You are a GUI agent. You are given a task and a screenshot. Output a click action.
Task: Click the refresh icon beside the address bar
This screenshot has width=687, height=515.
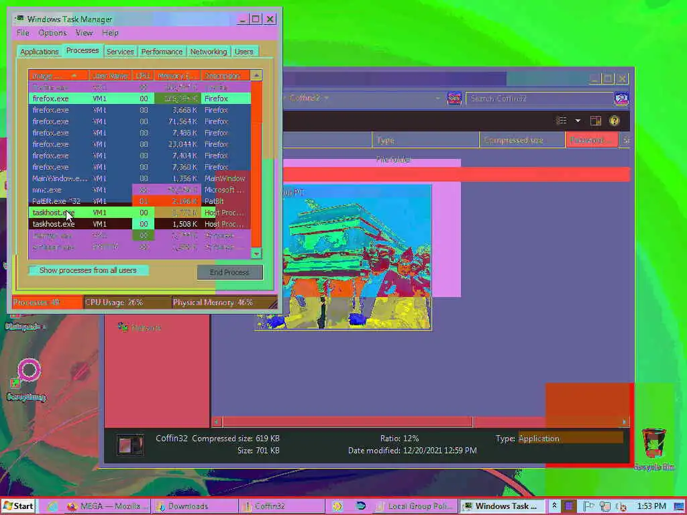pyautogui.click(x=454, y=99)
